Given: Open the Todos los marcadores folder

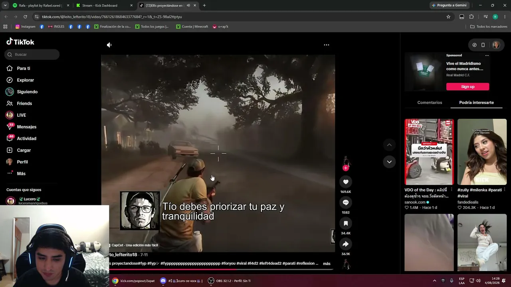Looking at the screenshot, I should (489, 27).
